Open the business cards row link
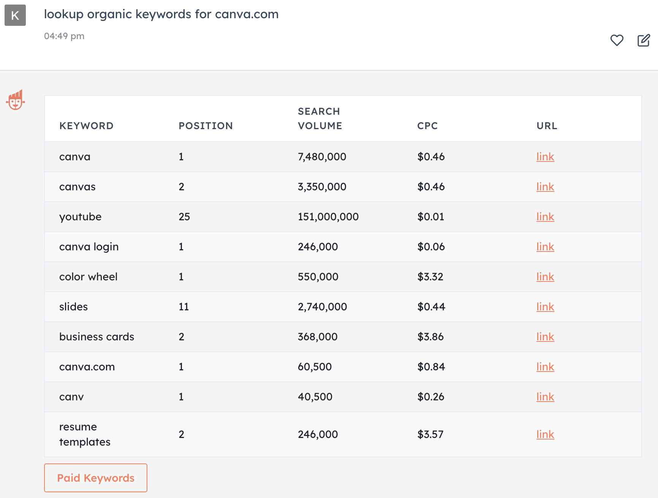The width and height of the screenshot is (658, 498). pyautogui.click(x=545, y=337)
